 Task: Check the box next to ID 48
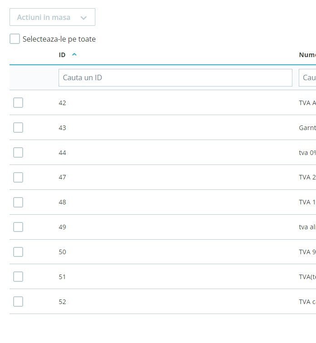coord(18,202)
